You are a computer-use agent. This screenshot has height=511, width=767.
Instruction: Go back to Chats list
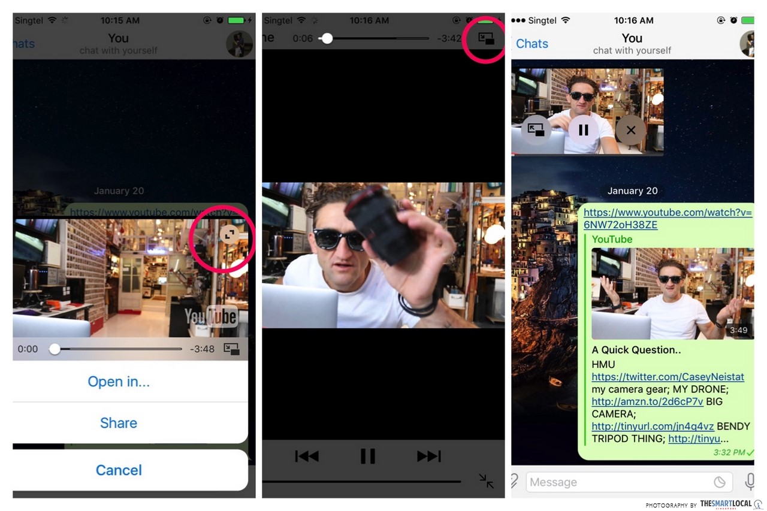[532, 44]
